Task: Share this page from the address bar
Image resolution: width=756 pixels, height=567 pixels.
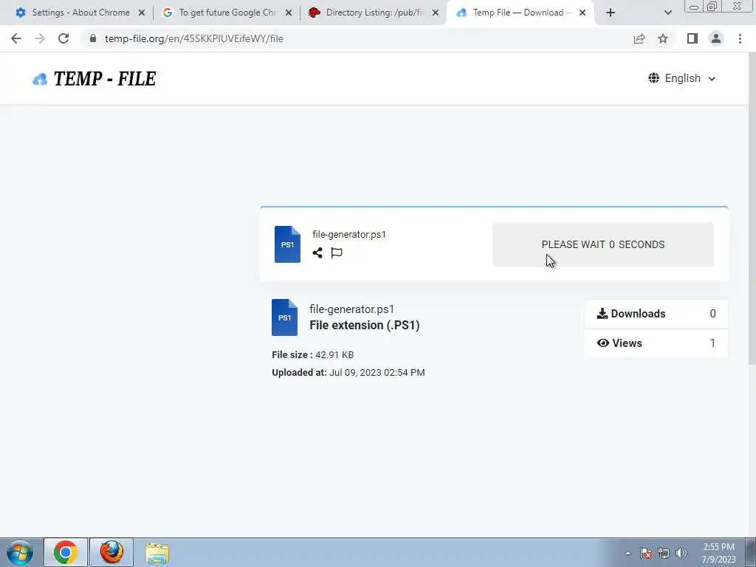Action: [x=639, y=38]
